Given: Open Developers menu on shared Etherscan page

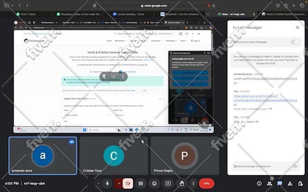Looking at the screenshot, I should [x=172, y=41].
